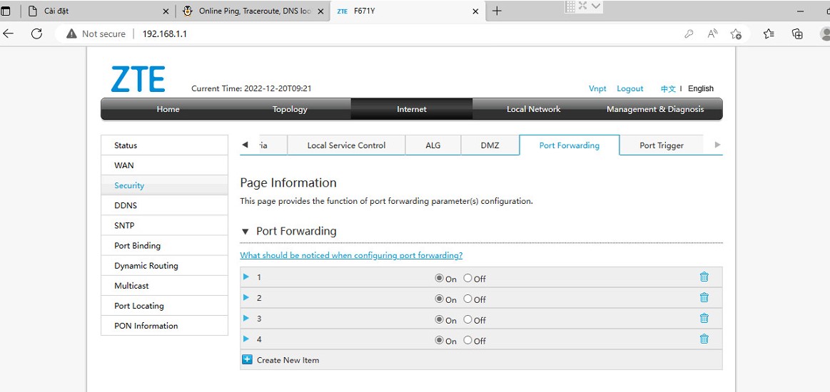Expand rule 3 with the blue triangle

(x=246, y=318)
